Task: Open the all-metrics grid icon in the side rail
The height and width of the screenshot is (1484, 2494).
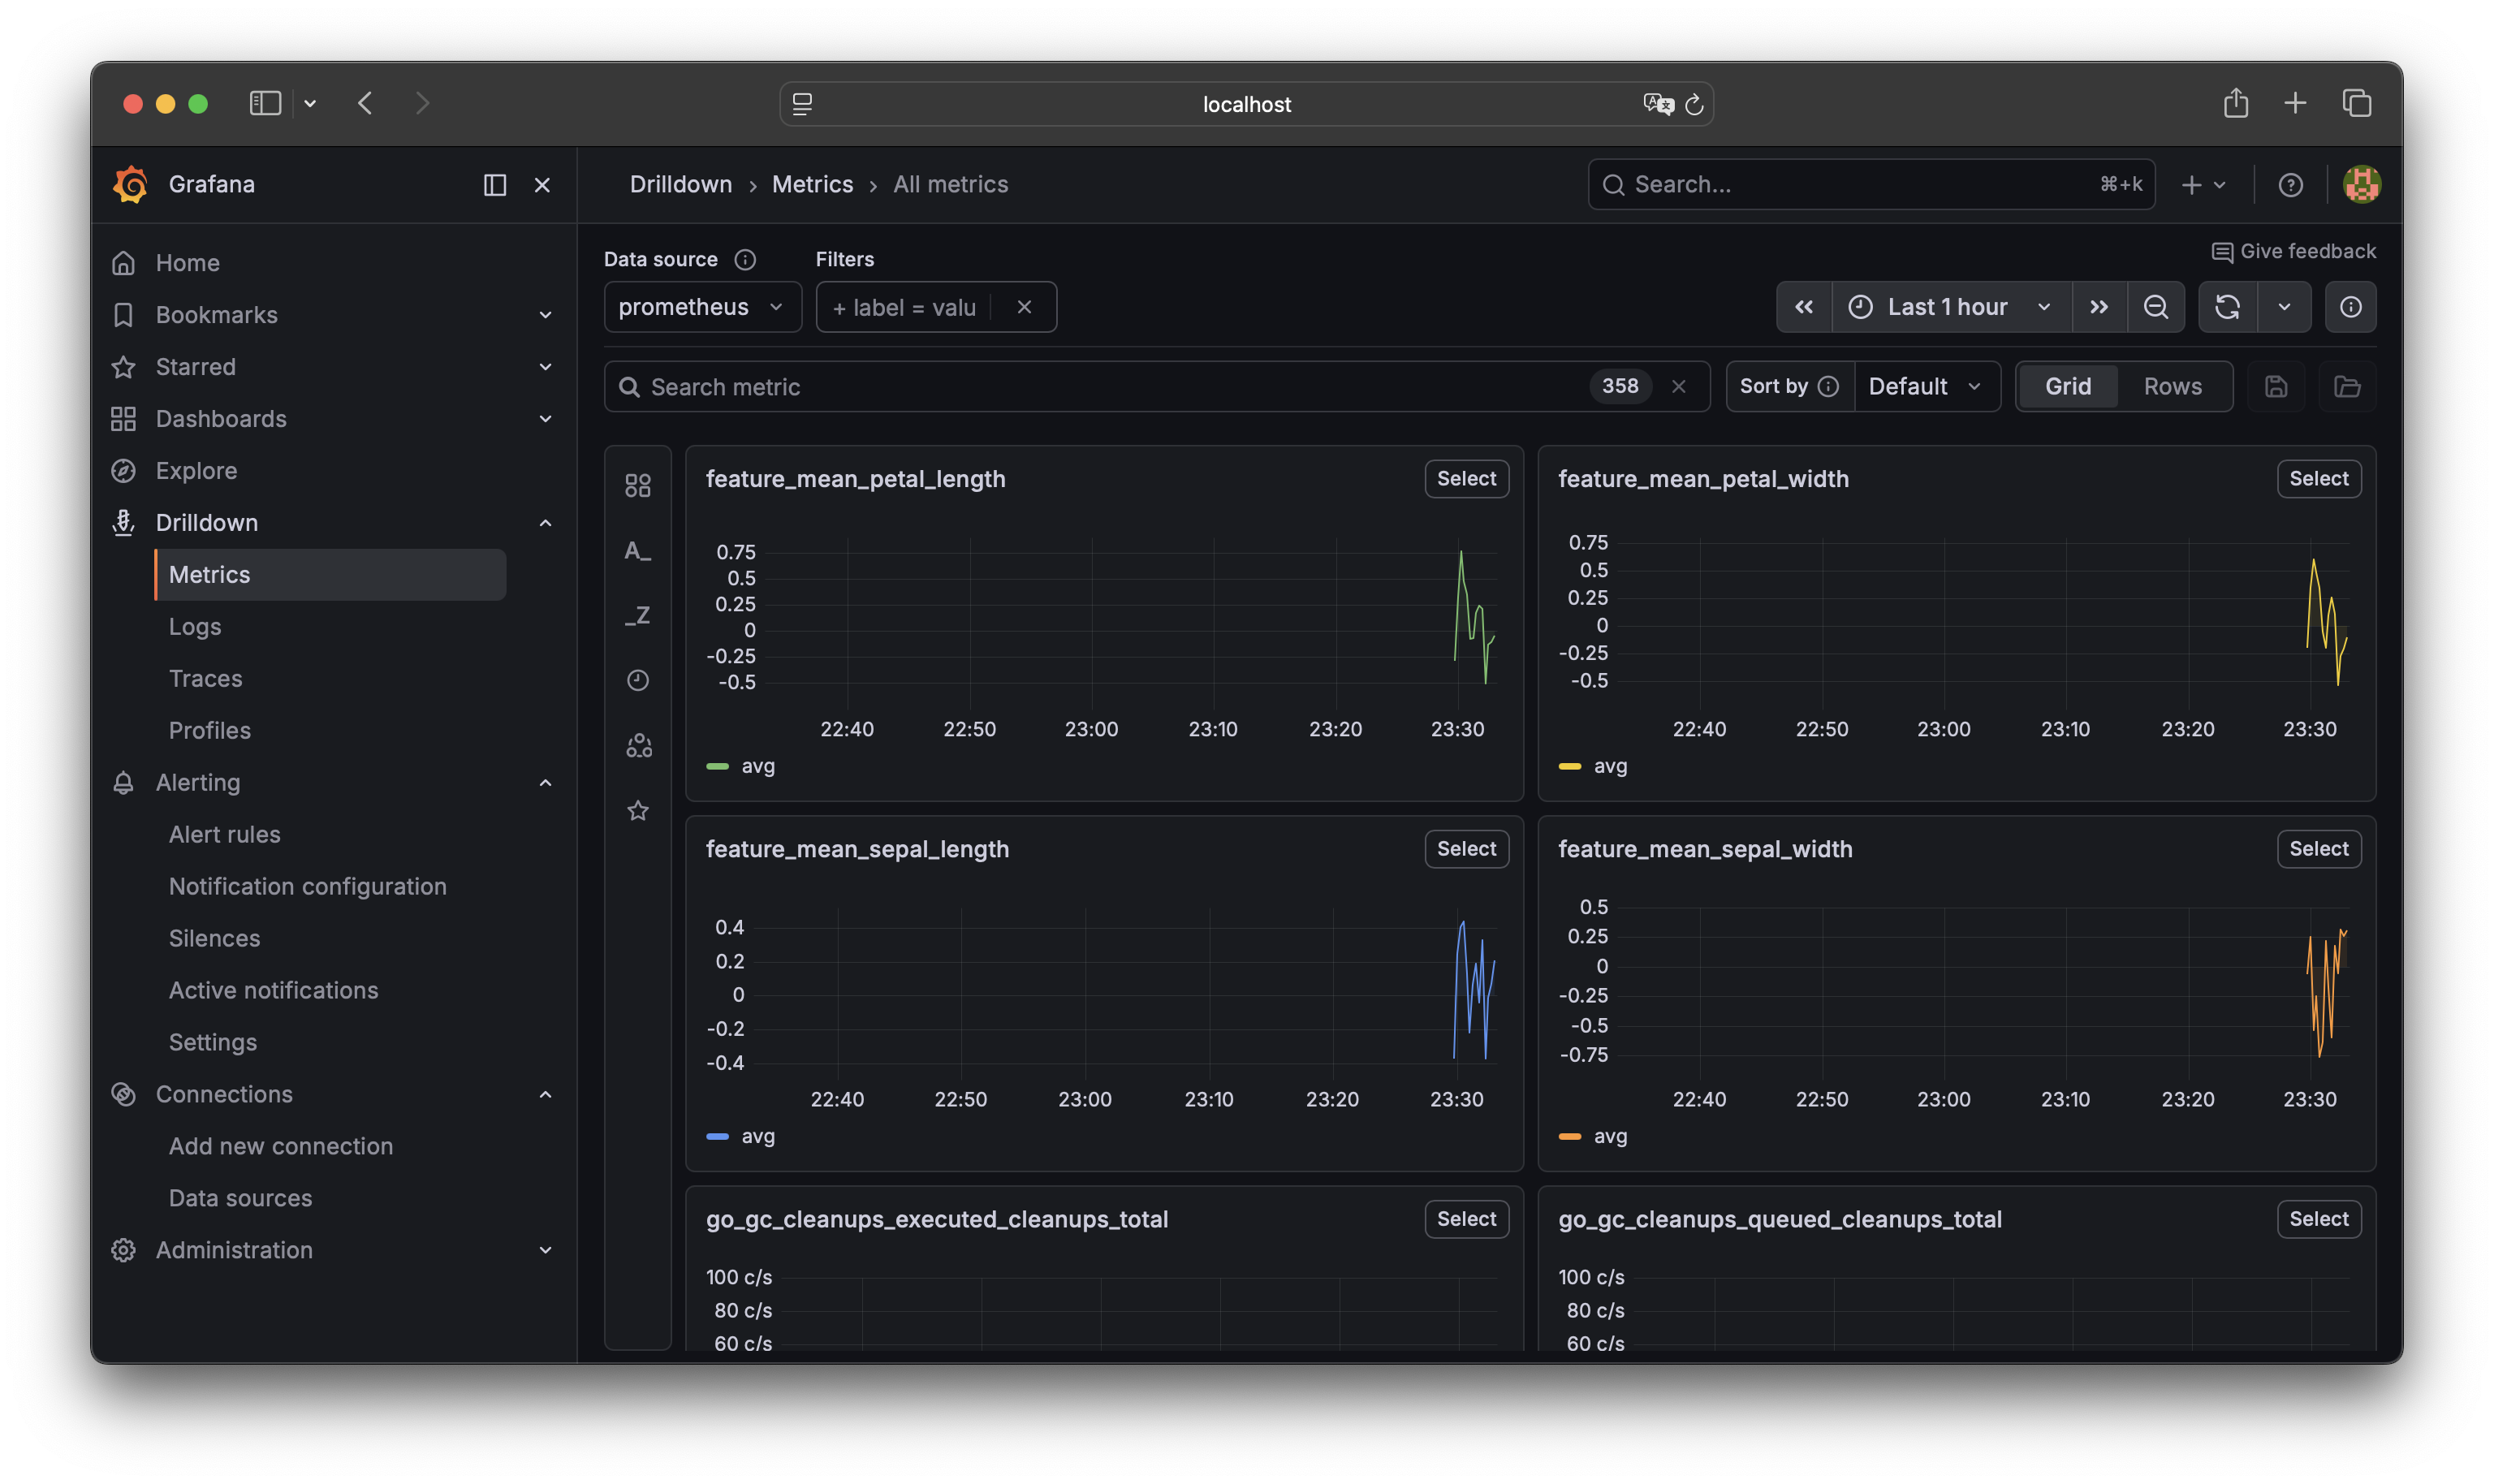Action: pyautogui.click(x=638, y=486)
